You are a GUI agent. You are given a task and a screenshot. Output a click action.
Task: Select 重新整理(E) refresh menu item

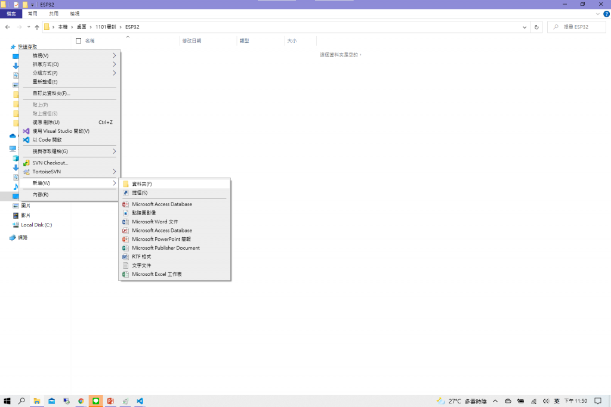69,82
